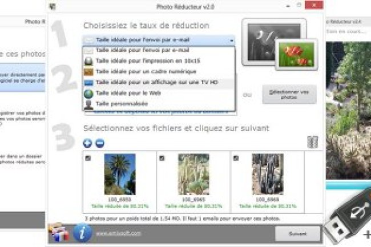Open the blue info icon
This screenshot has width=371, height=247.
(82, 233)
